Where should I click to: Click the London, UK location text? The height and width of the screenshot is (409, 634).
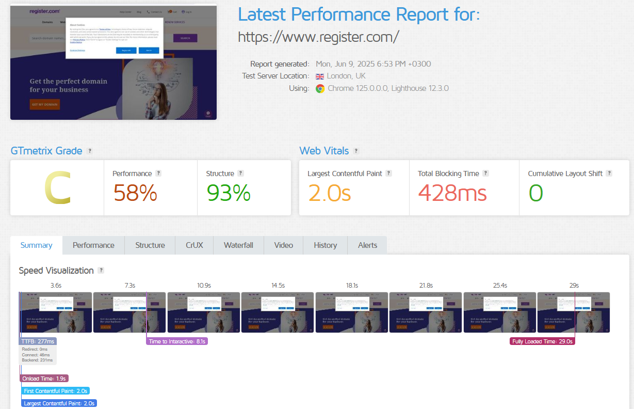click(x=346, y=76)
